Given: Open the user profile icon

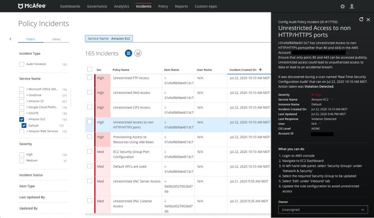Looking at the screenshot, I should pyautogui.click(x=352, y=7).
